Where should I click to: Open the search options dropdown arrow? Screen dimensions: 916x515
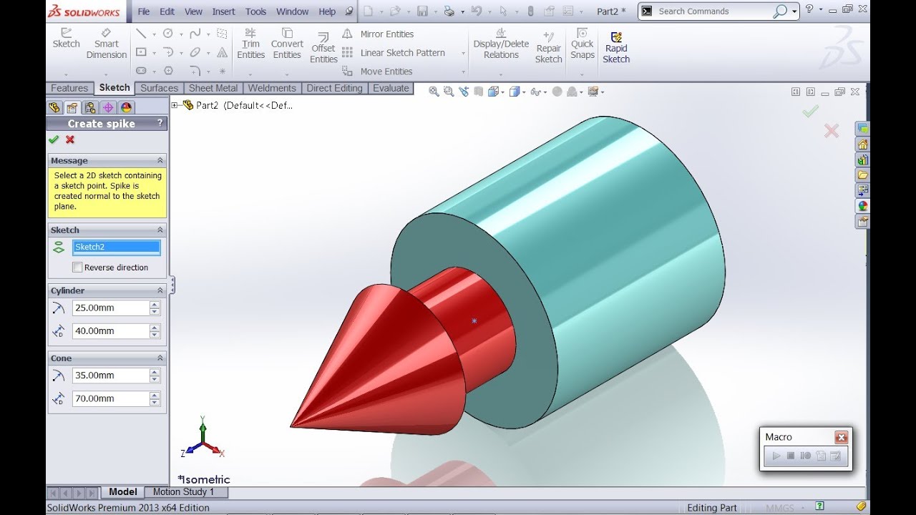[794, 11]
